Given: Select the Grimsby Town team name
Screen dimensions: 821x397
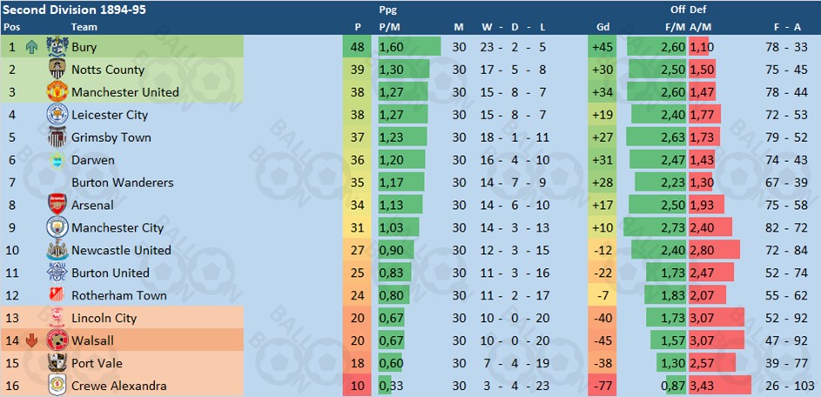Looking at the screenshot, I should point(111,138).
